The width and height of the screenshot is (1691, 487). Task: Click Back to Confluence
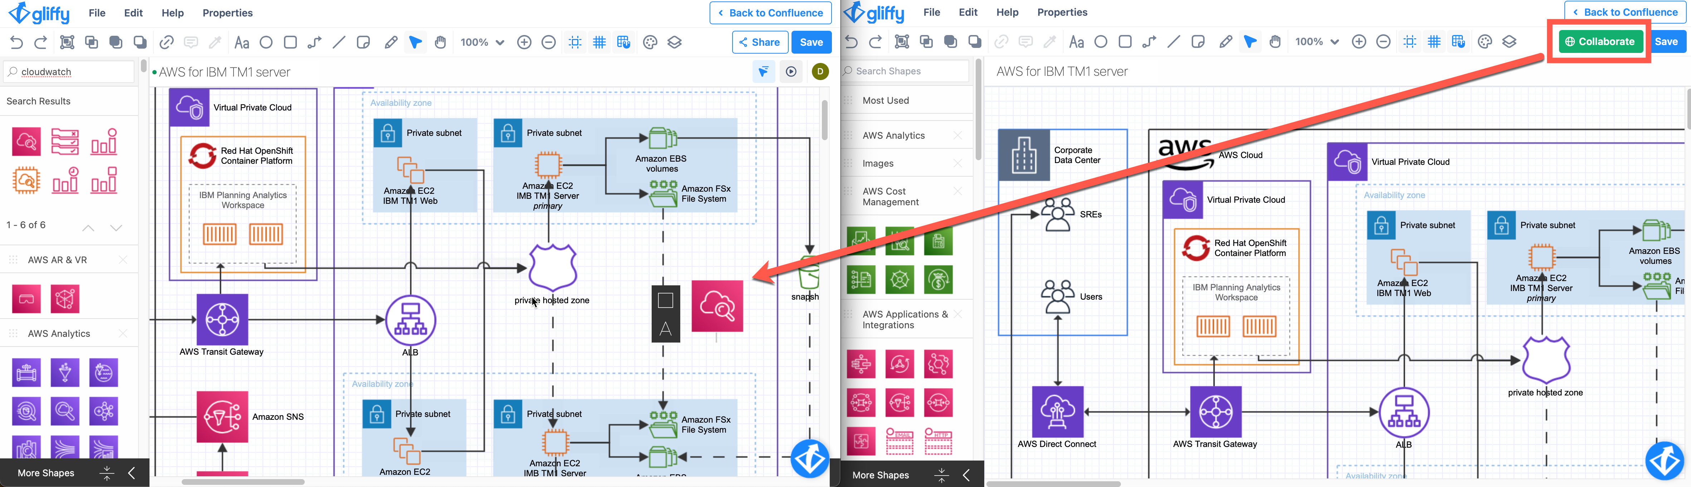[x=770, y=13]
